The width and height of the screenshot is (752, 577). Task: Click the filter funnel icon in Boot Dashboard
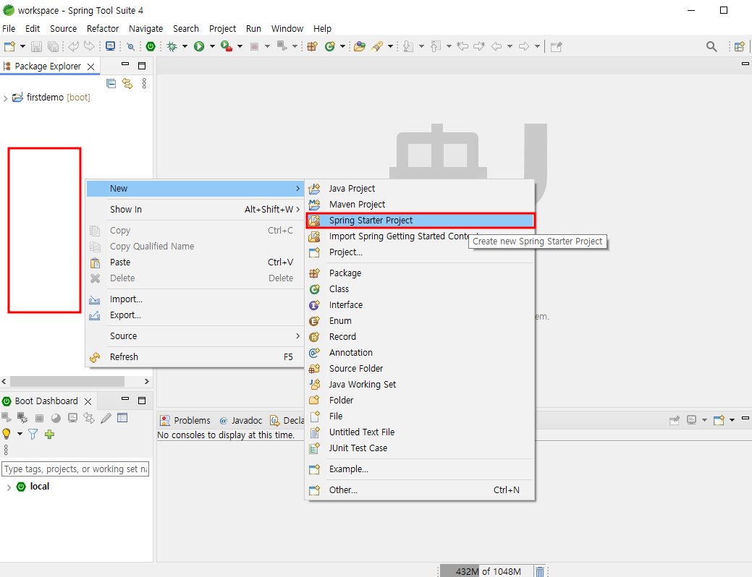click(x=33, y=434)
